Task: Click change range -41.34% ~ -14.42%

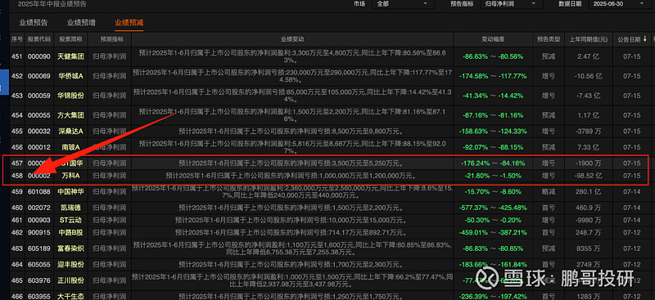Action: click(x=493, y=96)
